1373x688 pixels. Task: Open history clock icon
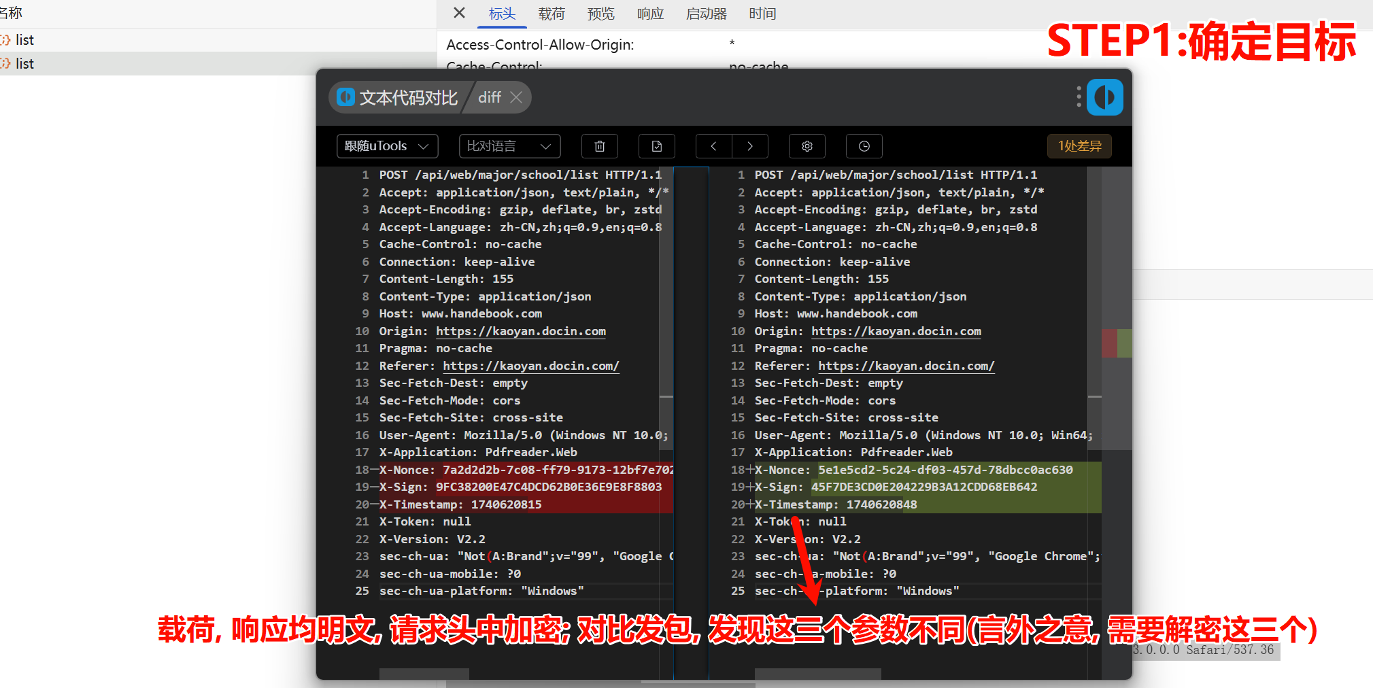[864, 146]
